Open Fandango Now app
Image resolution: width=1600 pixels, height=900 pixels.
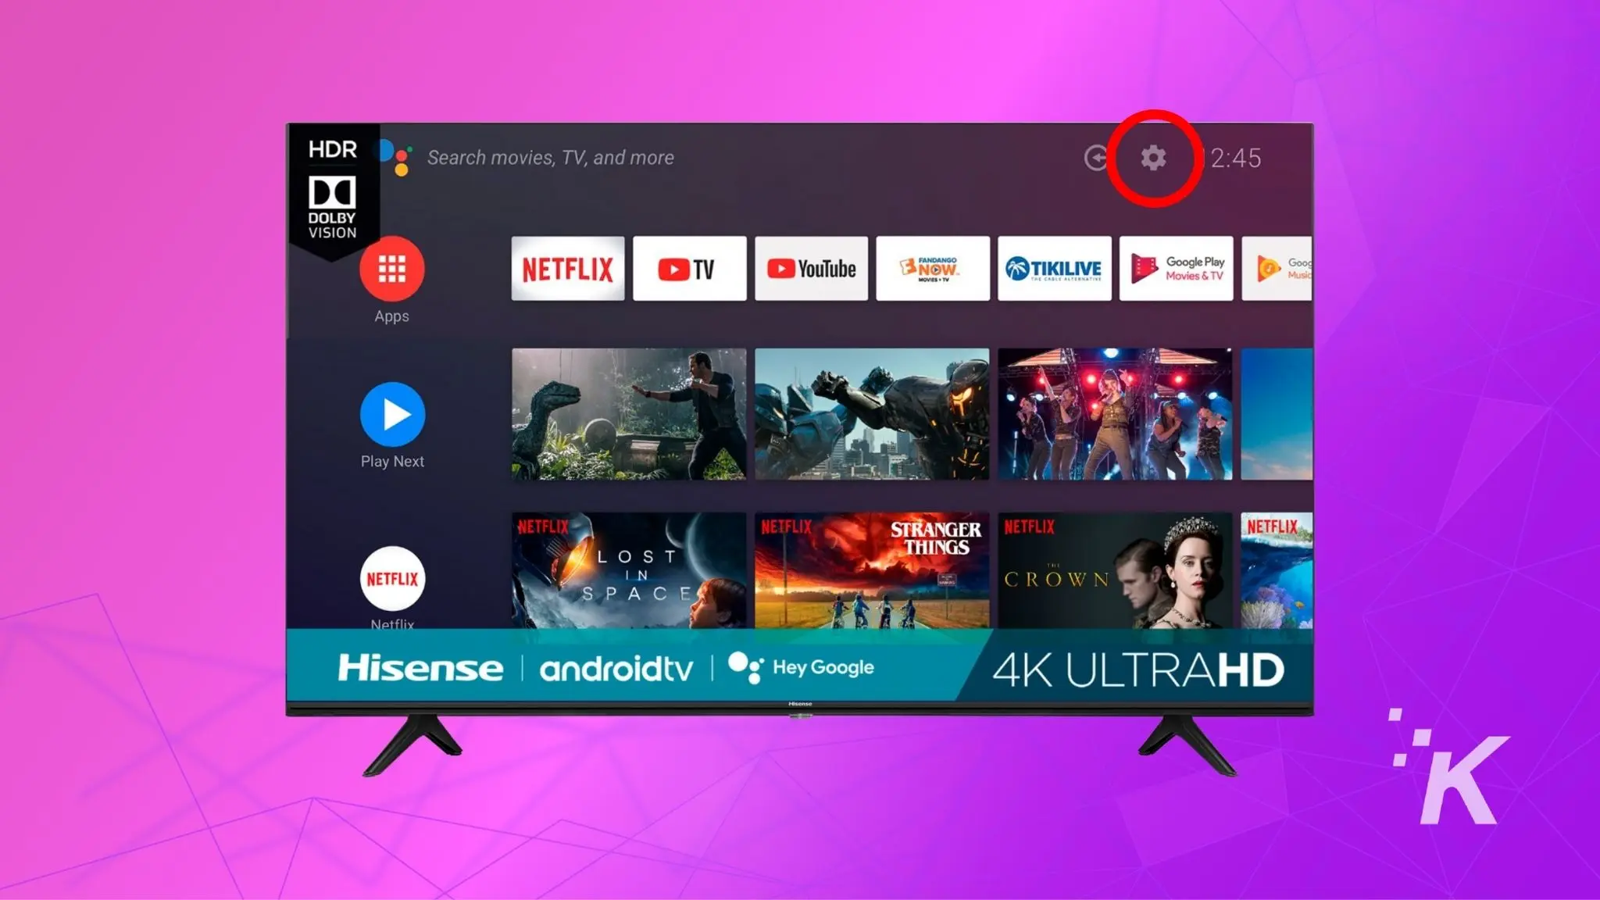tap(933, 270)
